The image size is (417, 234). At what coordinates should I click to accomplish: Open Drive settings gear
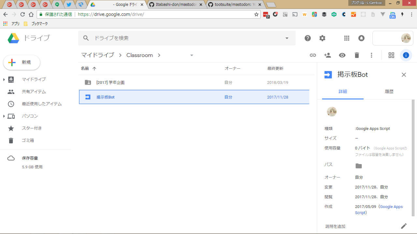[322, 38]
